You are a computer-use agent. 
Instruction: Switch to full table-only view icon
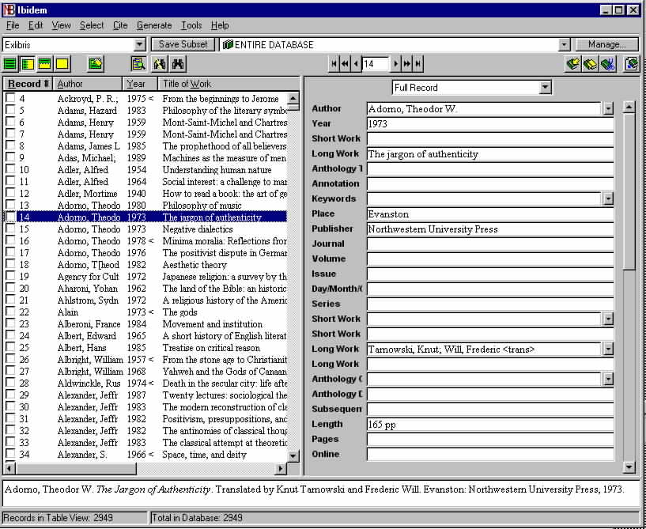[10, 64]
